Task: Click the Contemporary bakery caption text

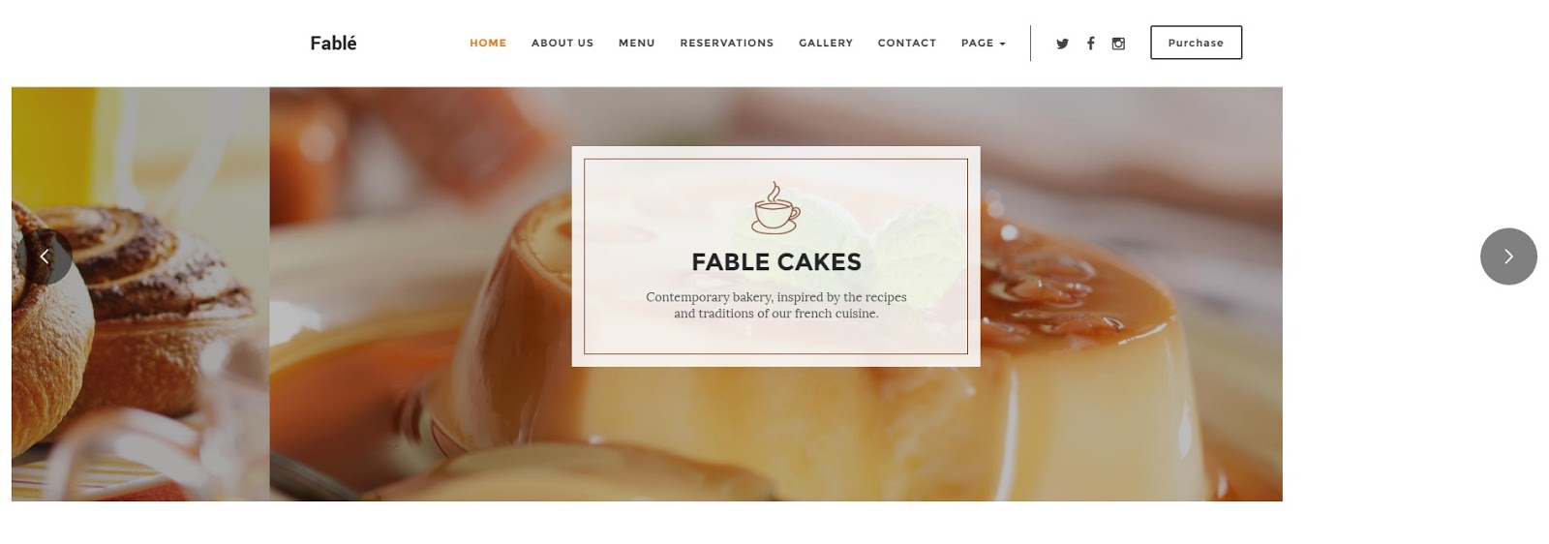Action: [776, 305]
